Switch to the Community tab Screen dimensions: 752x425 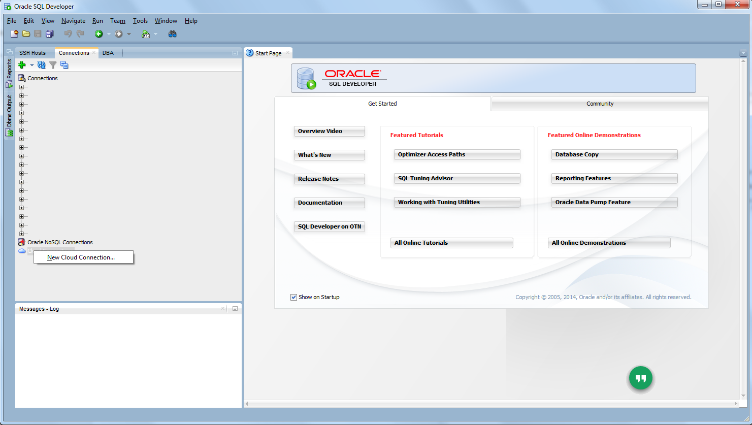coord(600,104)
